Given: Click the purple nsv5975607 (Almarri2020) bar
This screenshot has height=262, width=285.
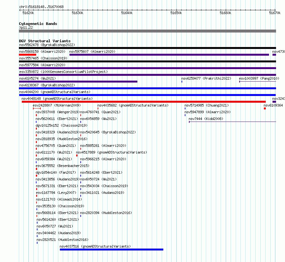Looking at the screenshot, I should tap(169, 55).
